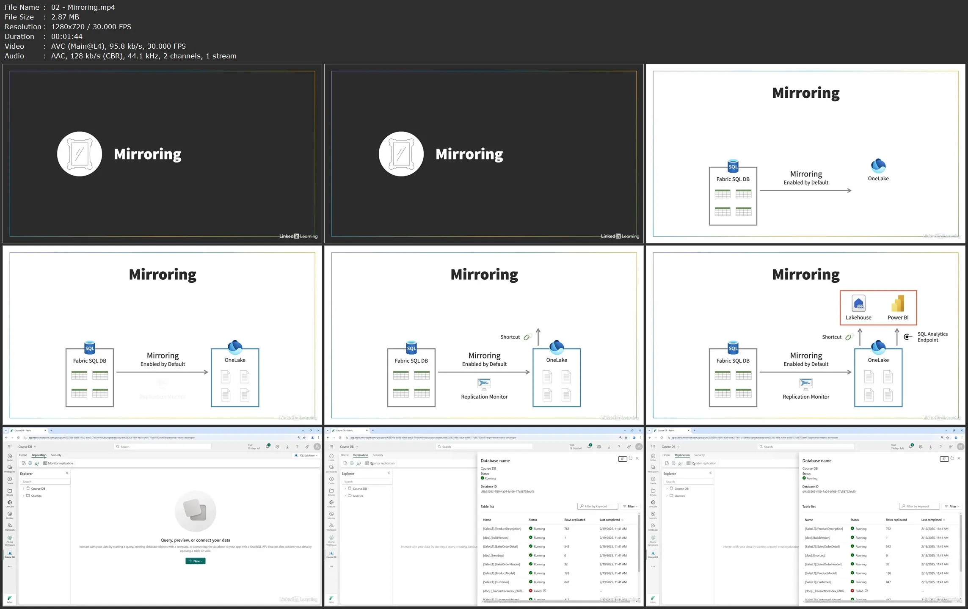The width and height of the screenshot is (968, 609).
Task: Select the Replication tab in bottom-left frame
Action: 39,455
